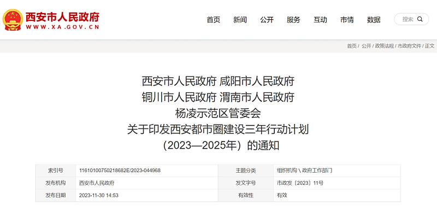Select 市情 in the navigation bar
Viewport: 437px width, 218px height.
pos(347,20)
